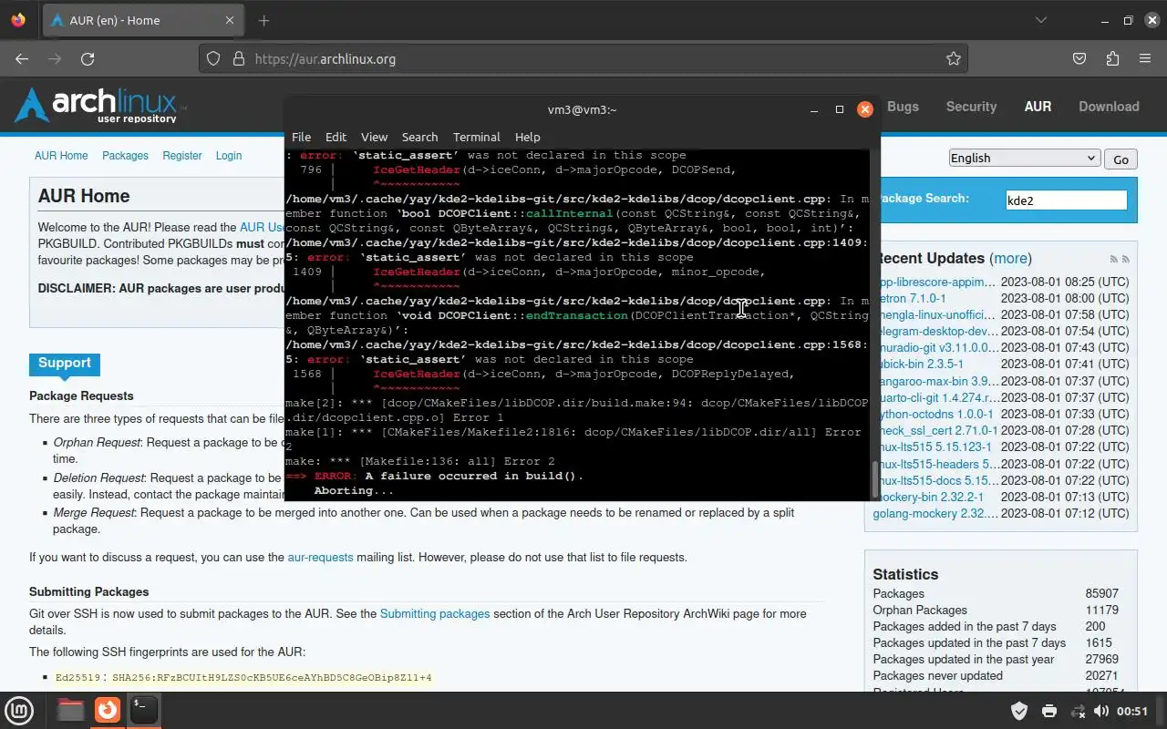
Task: Maximize the vm3@vm3 terminal window
Action: tap(840, 109)
